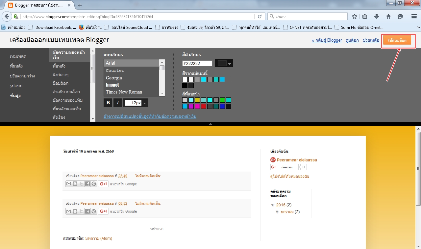Image resolution: width=421 pixels, height=249 pixels.
Task: Click Pinterest share icon on 23:49 post
Action: (x=94, y=184)
